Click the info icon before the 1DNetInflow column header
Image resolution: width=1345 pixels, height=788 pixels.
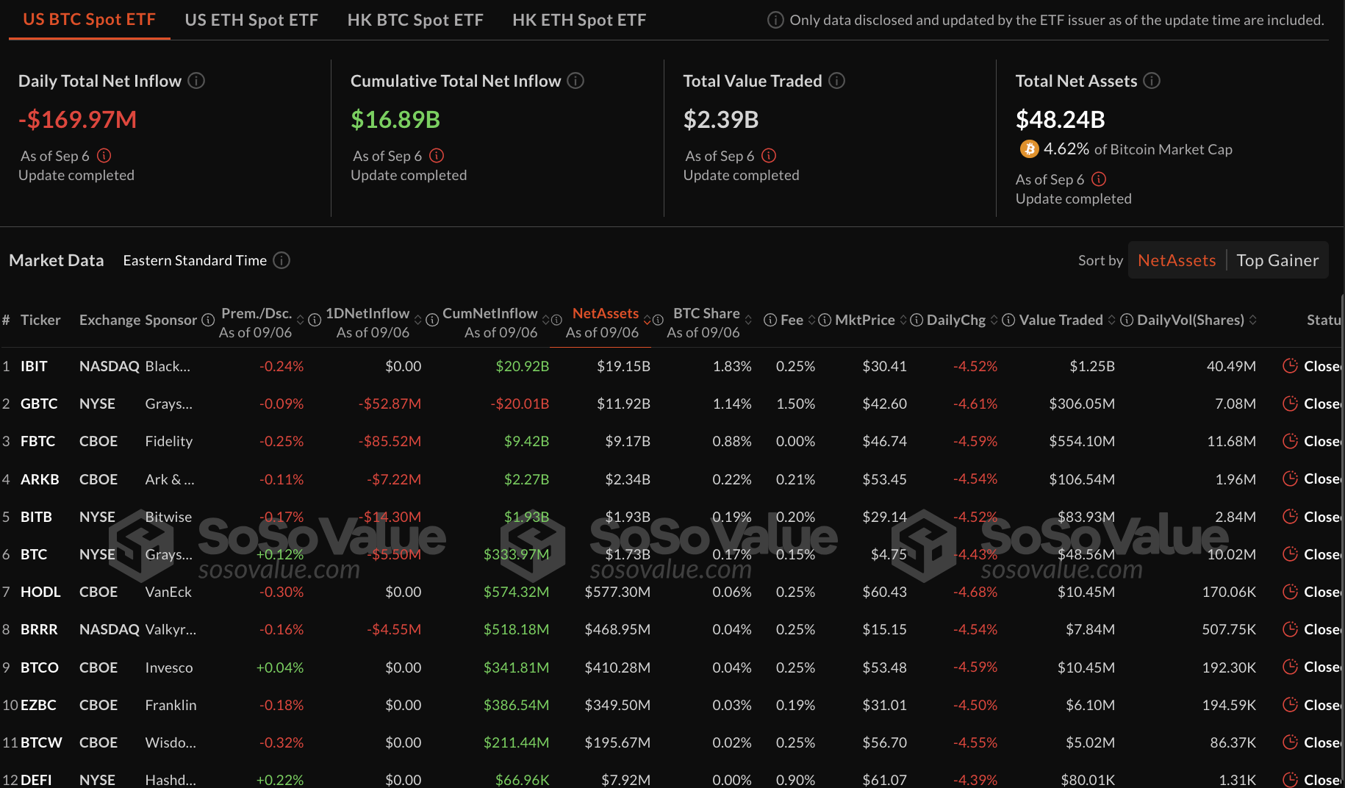point(315,320)
